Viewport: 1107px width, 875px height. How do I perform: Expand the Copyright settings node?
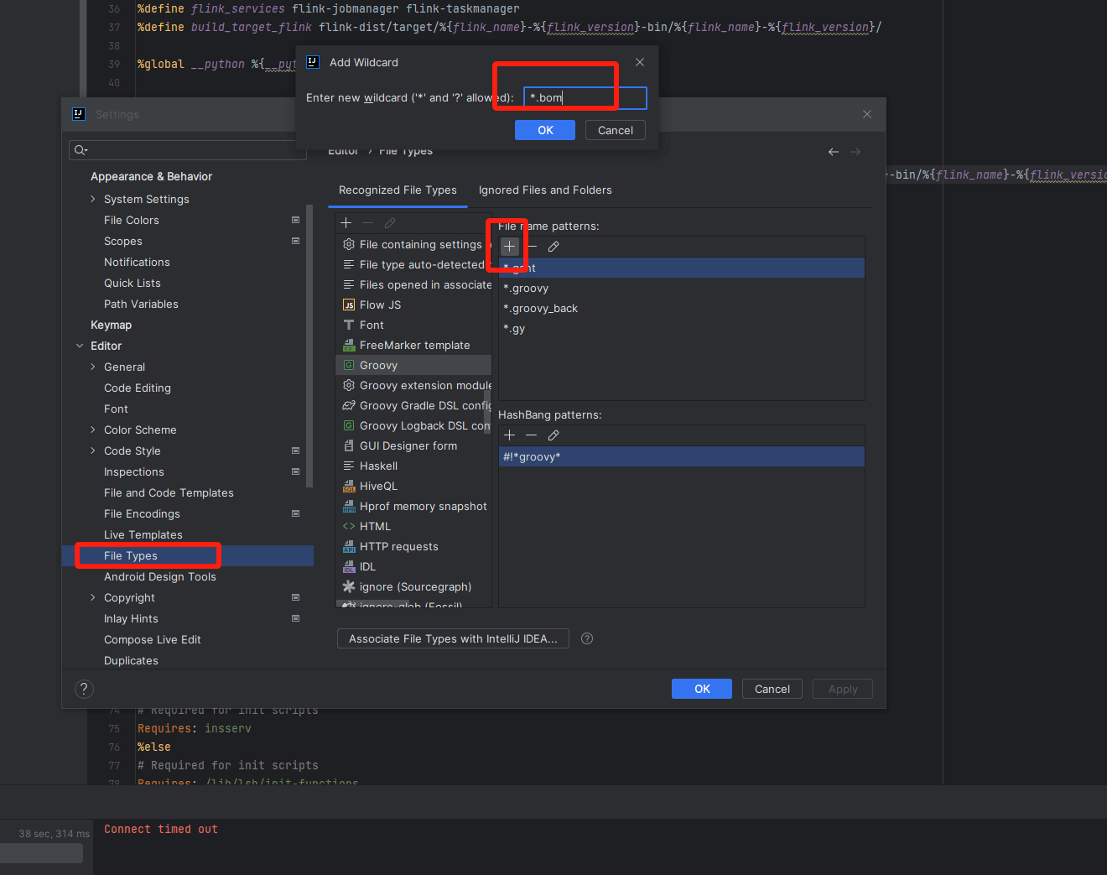coord(93,597)
